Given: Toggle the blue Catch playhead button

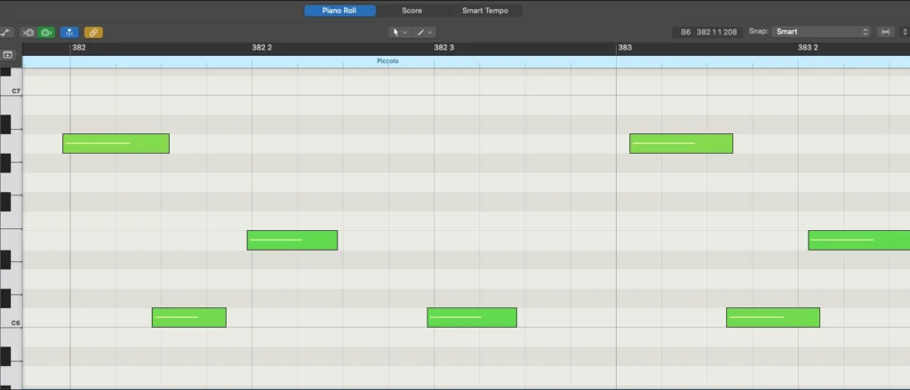Looking at the screenshot, I should pyautogui.click(x=69, y=33).
